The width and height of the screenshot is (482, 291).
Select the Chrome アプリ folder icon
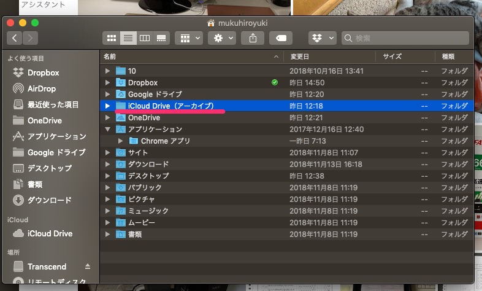click(134, 141)
